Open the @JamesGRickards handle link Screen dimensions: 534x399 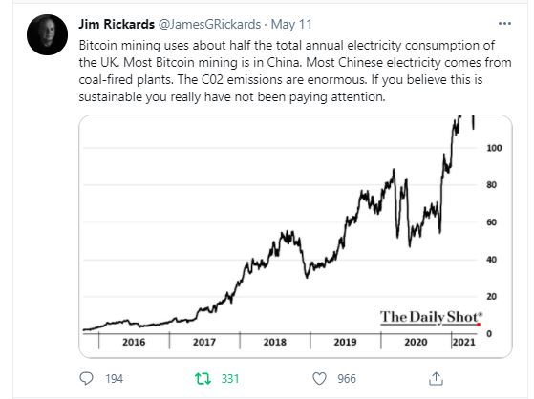pos(209,24)
